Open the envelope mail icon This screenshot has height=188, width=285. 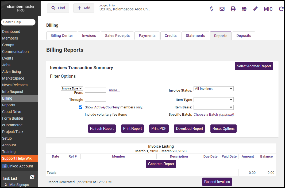click(222, 9)
